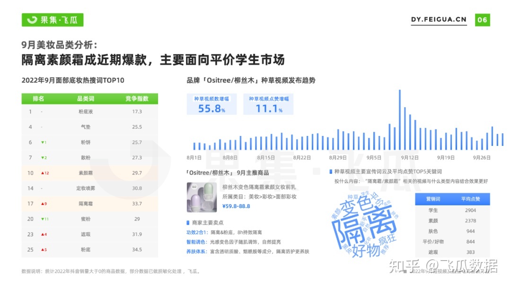The height and width of the screenshot is (287, 511).
Task: Click the red ▲9 arrow beside 隔离霜
Action: [44, 204]
